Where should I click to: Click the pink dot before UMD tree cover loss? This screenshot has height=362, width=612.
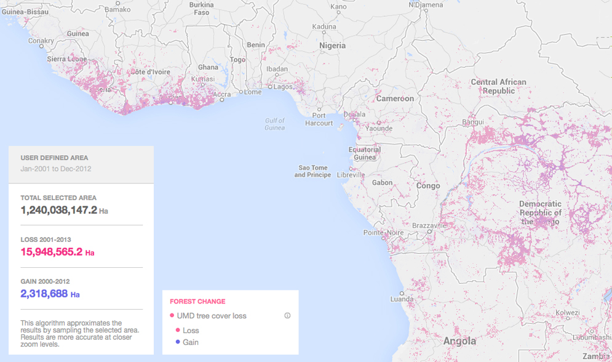click(x=172, y=316)
